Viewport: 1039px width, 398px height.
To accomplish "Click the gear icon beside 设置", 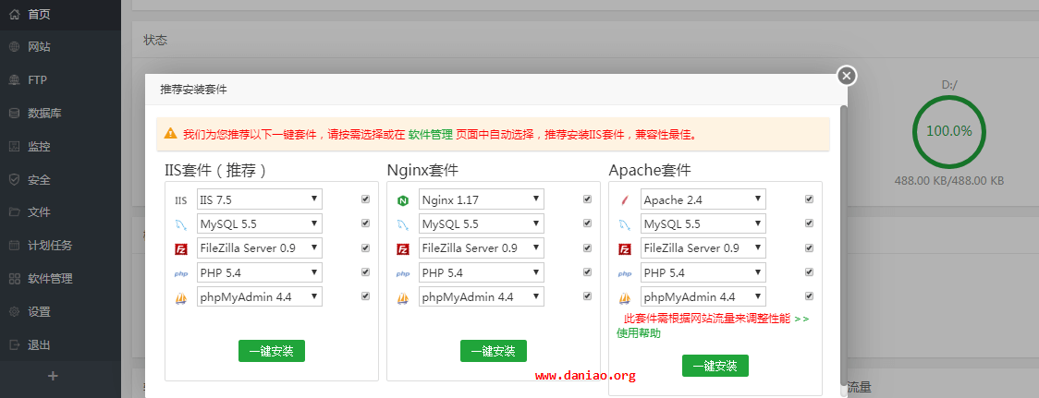I will (x=15, y=312).
